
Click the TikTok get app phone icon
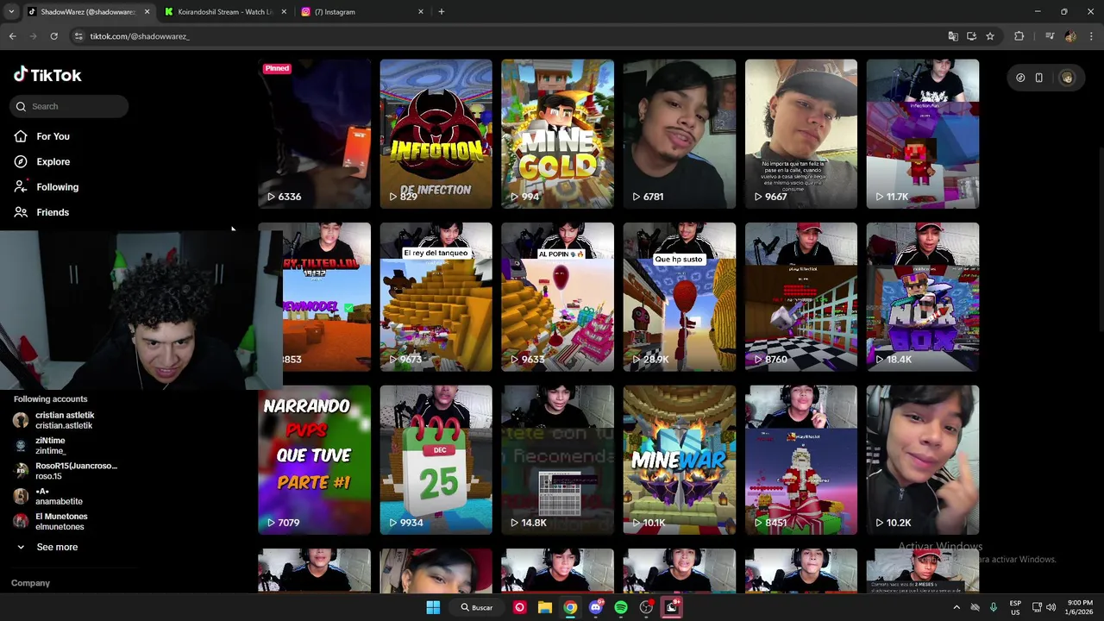pos(1038,78)
